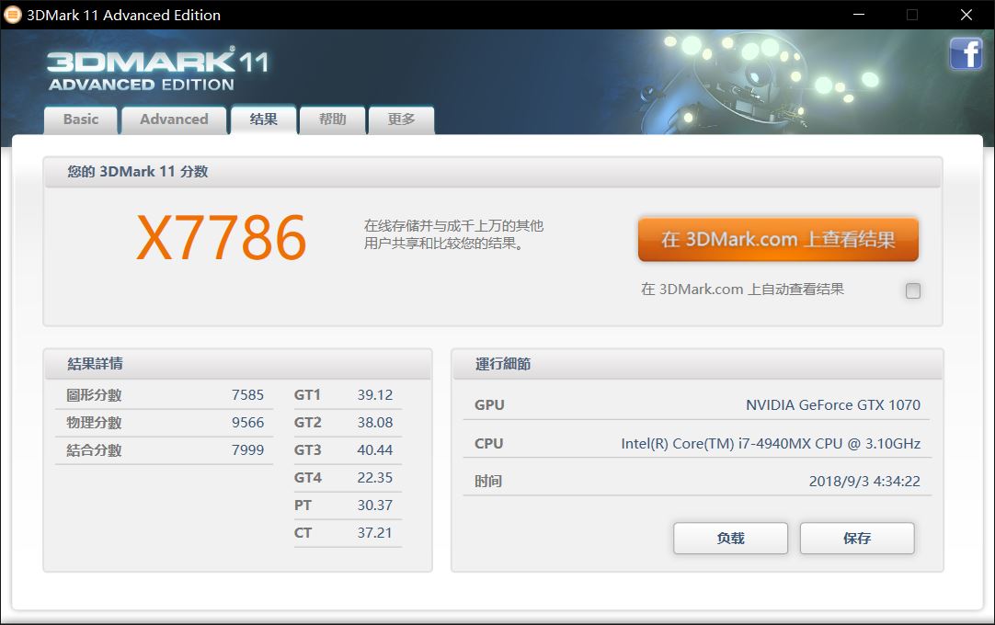Image resolution: width=995 pixels, height=625 pixels.
Task: Switch to the Basic tab
Action: coord(81,119)
